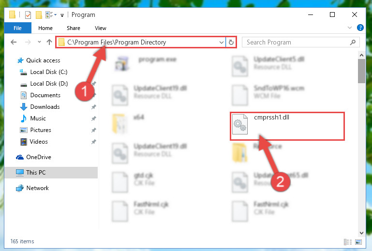Go up one folder level arrow
The height and width of the screenshot is (251, 372).
(x=49, y=42)
